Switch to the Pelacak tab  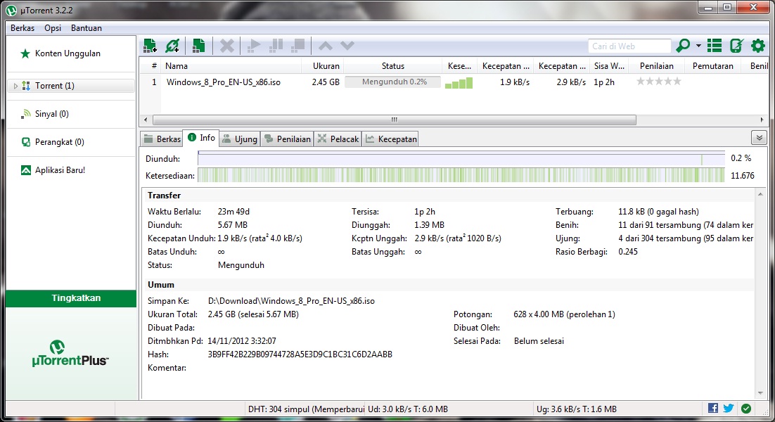[x=338, y=139]
